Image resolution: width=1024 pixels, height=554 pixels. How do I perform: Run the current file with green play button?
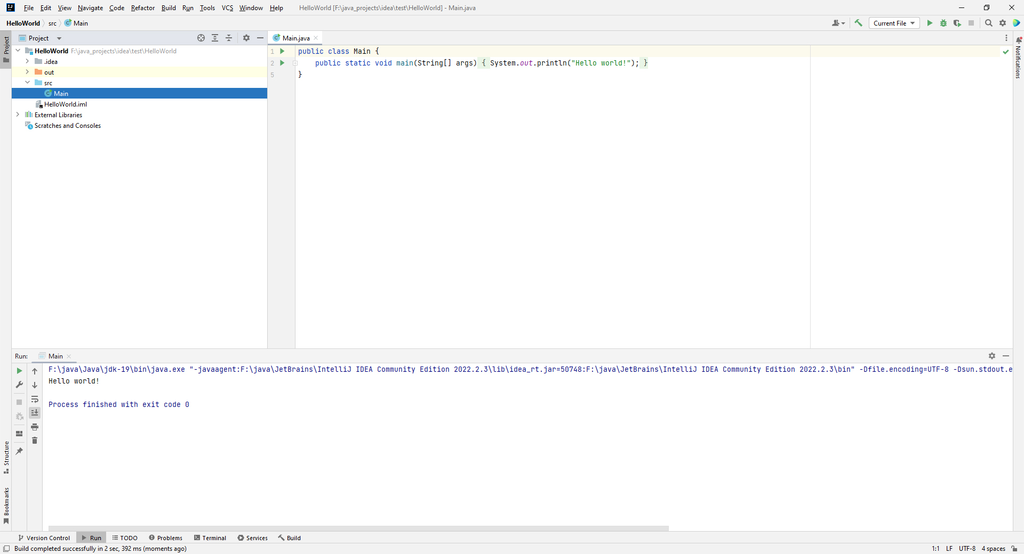click(930, 23)
